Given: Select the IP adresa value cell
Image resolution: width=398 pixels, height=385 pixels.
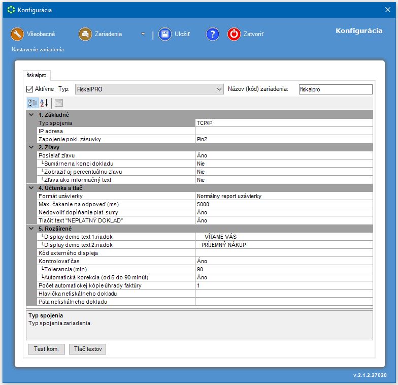Looking at the screenshot, I should click(x=283, y=131).
